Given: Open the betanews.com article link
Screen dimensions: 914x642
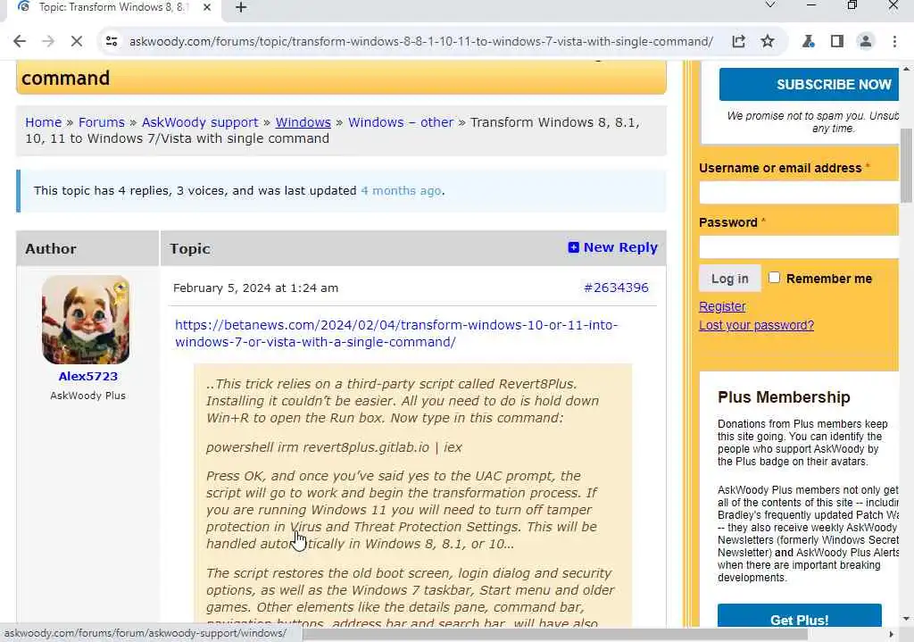Looking at the screenshot, I should click(x=396, y=334).
